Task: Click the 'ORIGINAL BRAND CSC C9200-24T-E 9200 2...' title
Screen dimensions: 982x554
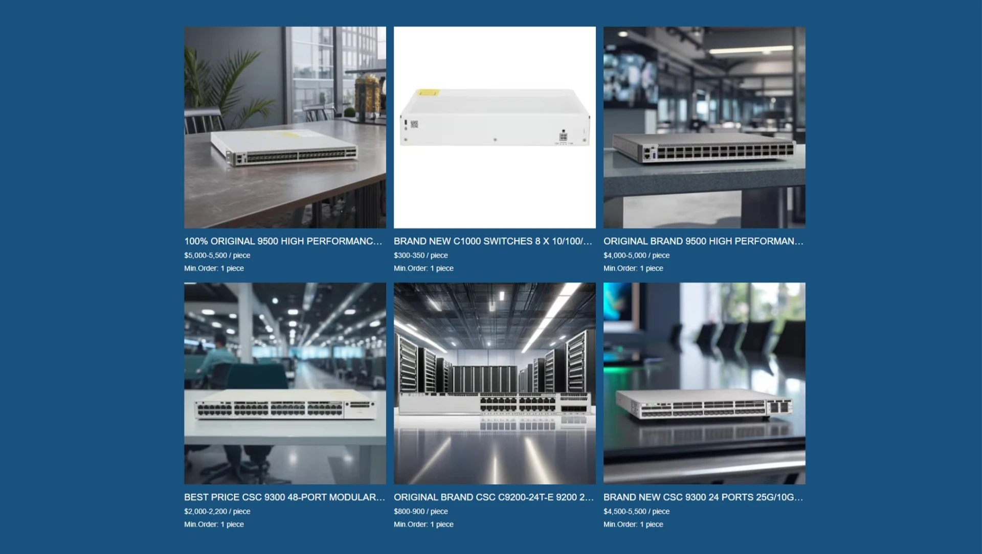Action: pos(494,497)
